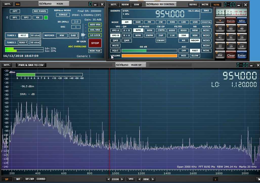Viewport: 260px width, 183px height.
Task: Click zoom out arrow left of ZOOM
Action: 109,179
